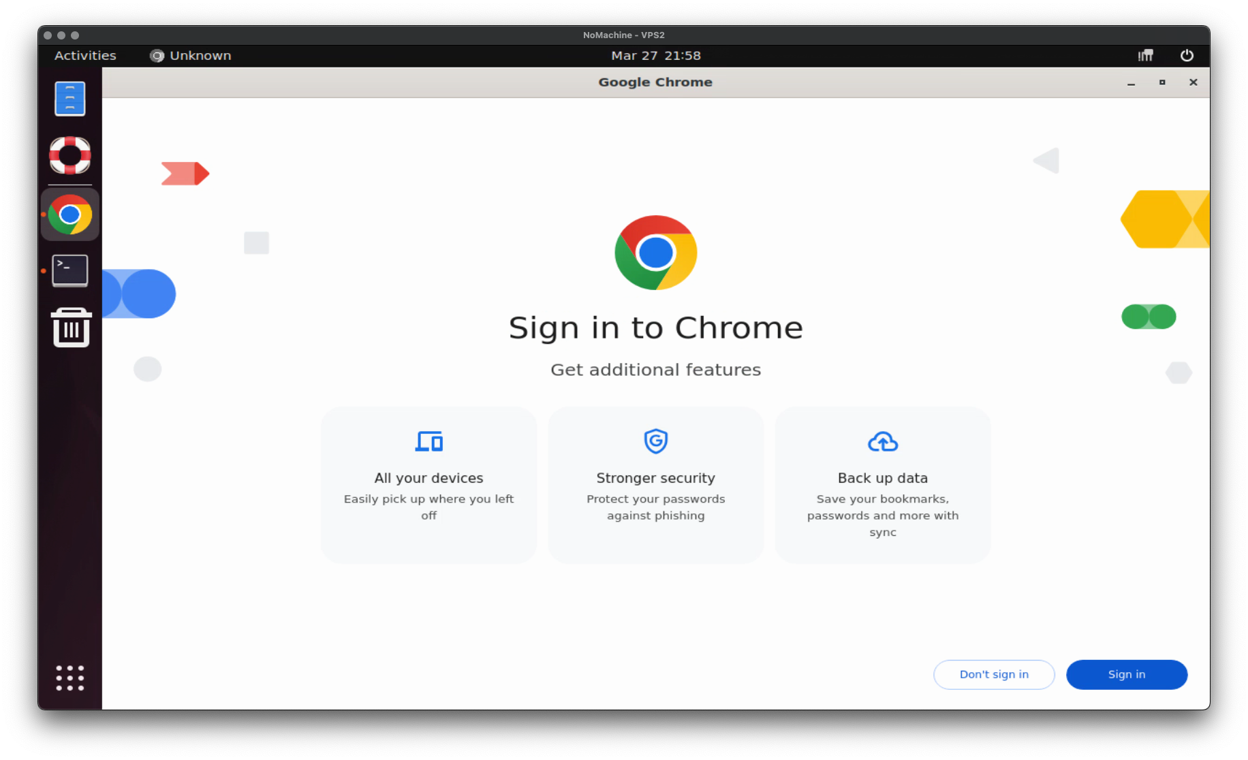Choose Don't sign in
Screen dimensions: 1248x760
[x=994, y=674]
